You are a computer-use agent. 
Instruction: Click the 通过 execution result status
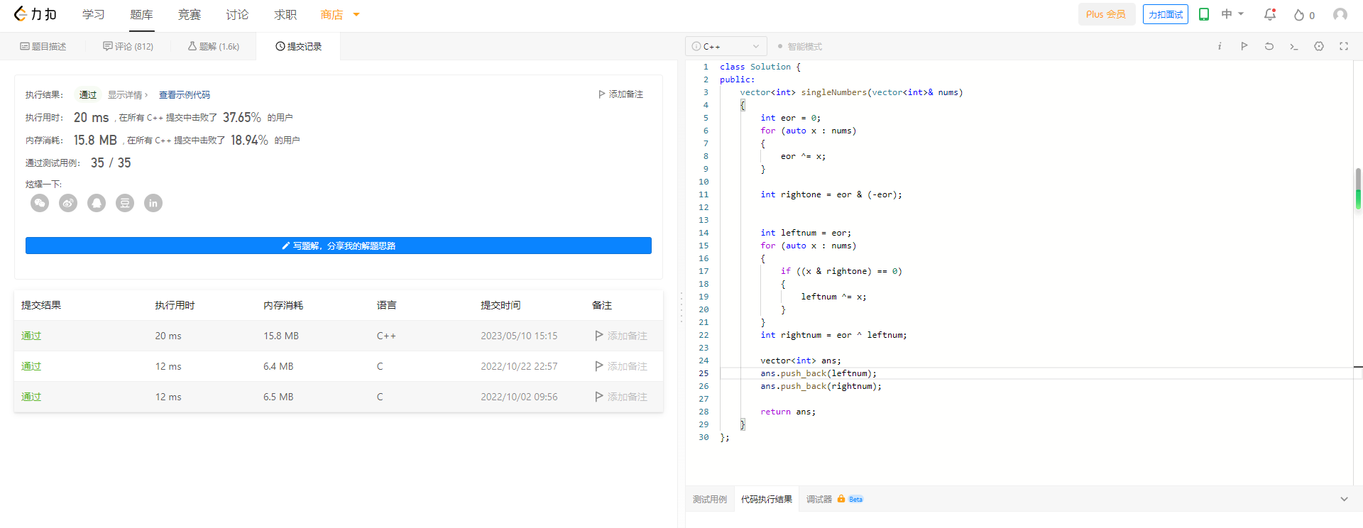pos(88,94)
